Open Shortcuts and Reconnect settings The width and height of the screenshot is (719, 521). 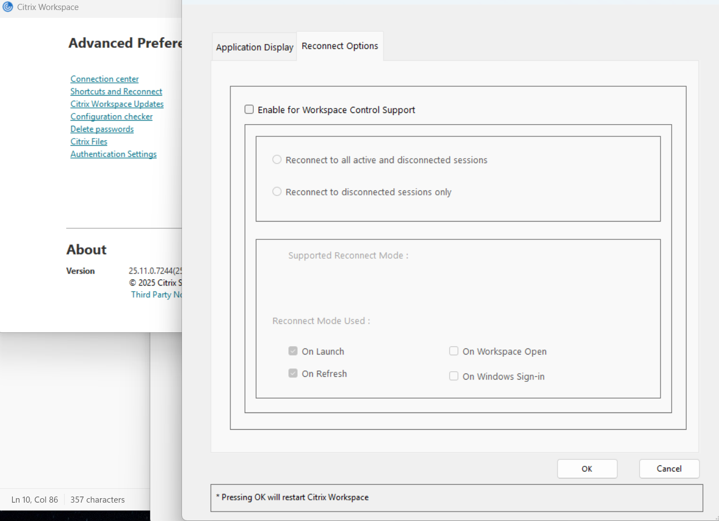116,91
